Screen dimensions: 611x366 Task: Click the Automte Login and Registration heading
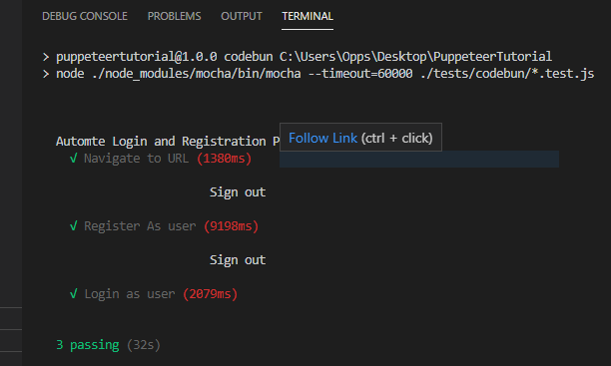(161, 142)
